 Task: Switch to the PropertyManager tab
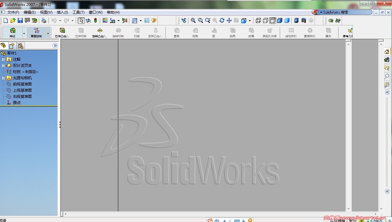12,46
